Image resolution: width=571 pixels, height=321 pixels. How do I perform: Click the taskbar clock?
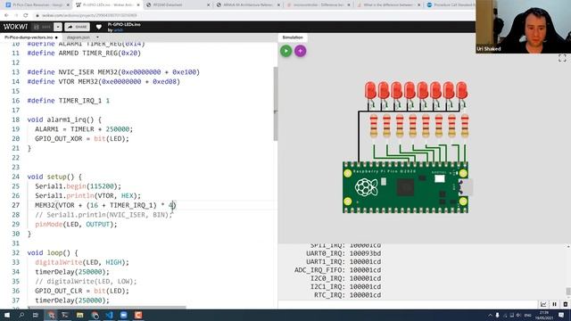pos(545,315)
